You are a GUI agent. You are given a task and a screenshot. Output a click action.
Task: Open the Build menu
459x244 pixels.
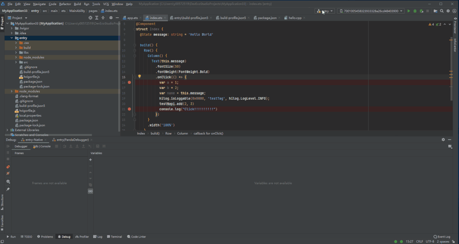pyautogui.click(x=77, y=4)
